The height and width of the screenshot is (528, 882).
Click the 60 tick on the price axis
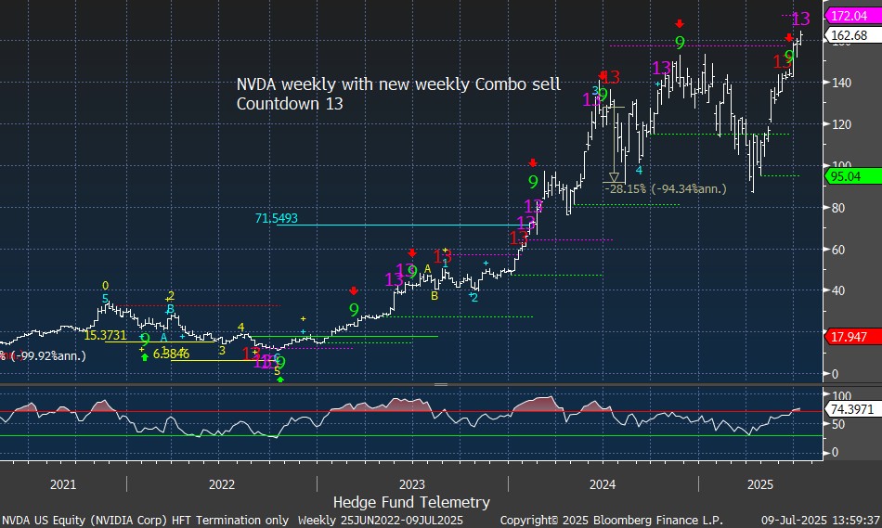[x=838, y=250]
